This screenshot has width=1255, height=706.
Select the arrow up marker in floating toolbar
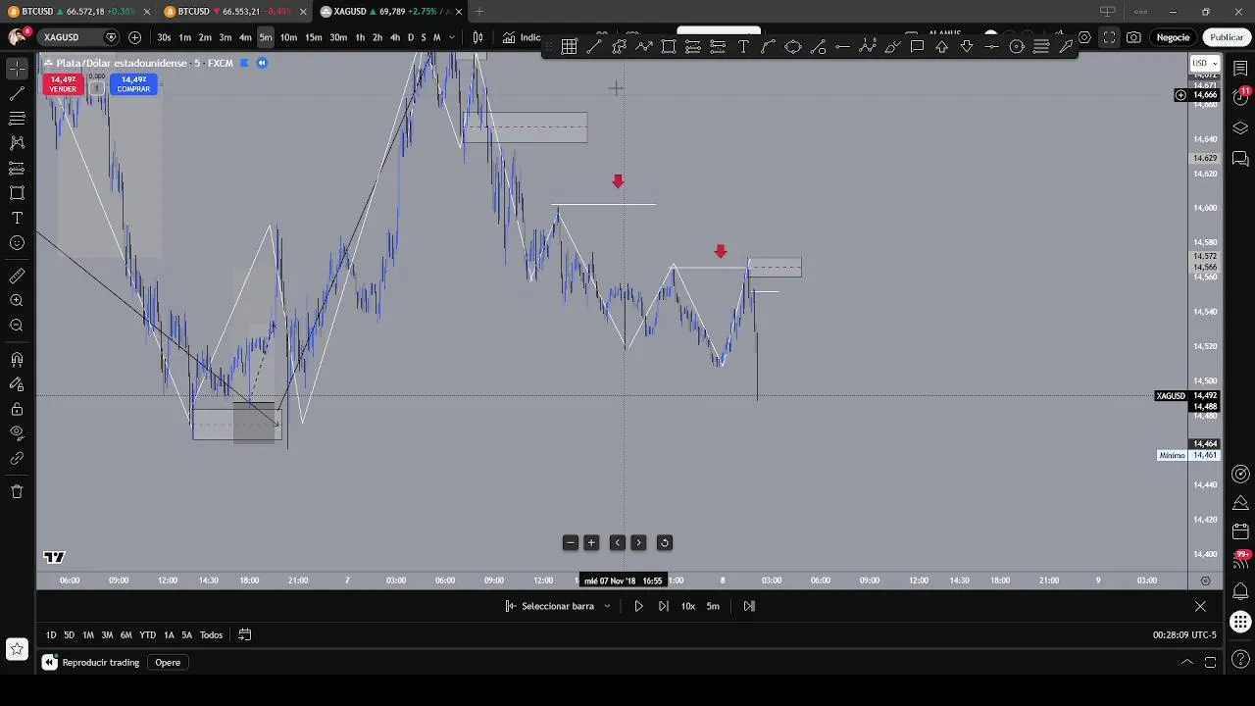(x=942, y=47)
